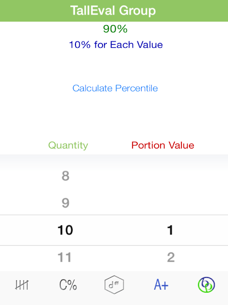Choose 2 in the Portion Value picker

(x=171, y=257)
